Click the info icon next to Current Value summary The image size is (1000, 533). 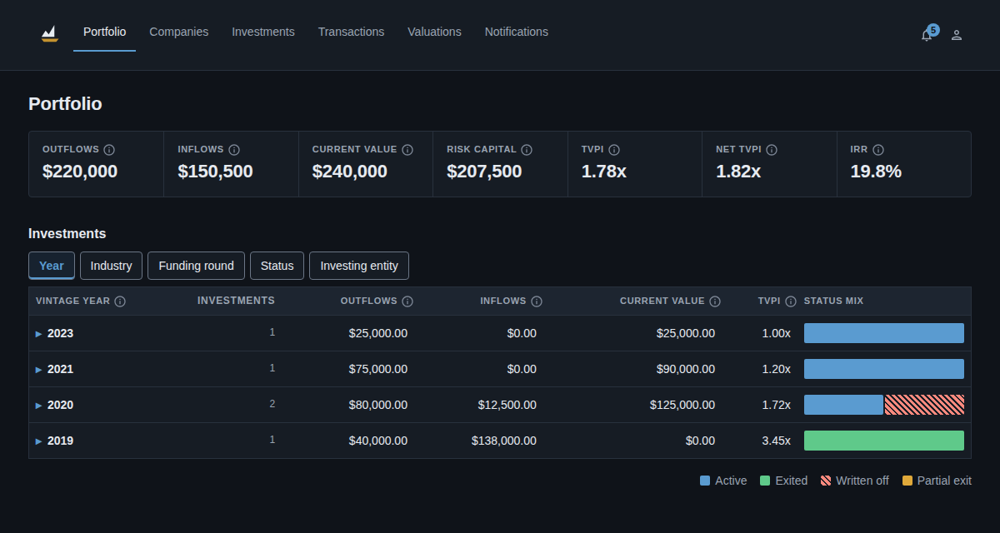[x=407, y=150]
